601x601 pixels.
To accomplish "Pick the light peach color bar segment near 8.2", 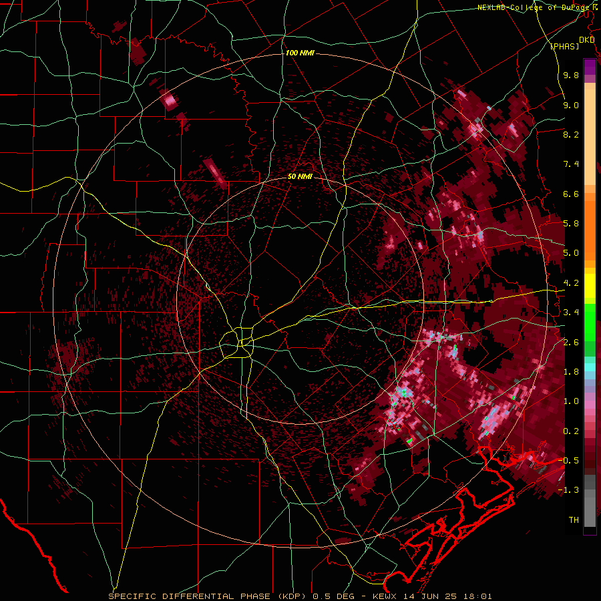I will [590, 138].
